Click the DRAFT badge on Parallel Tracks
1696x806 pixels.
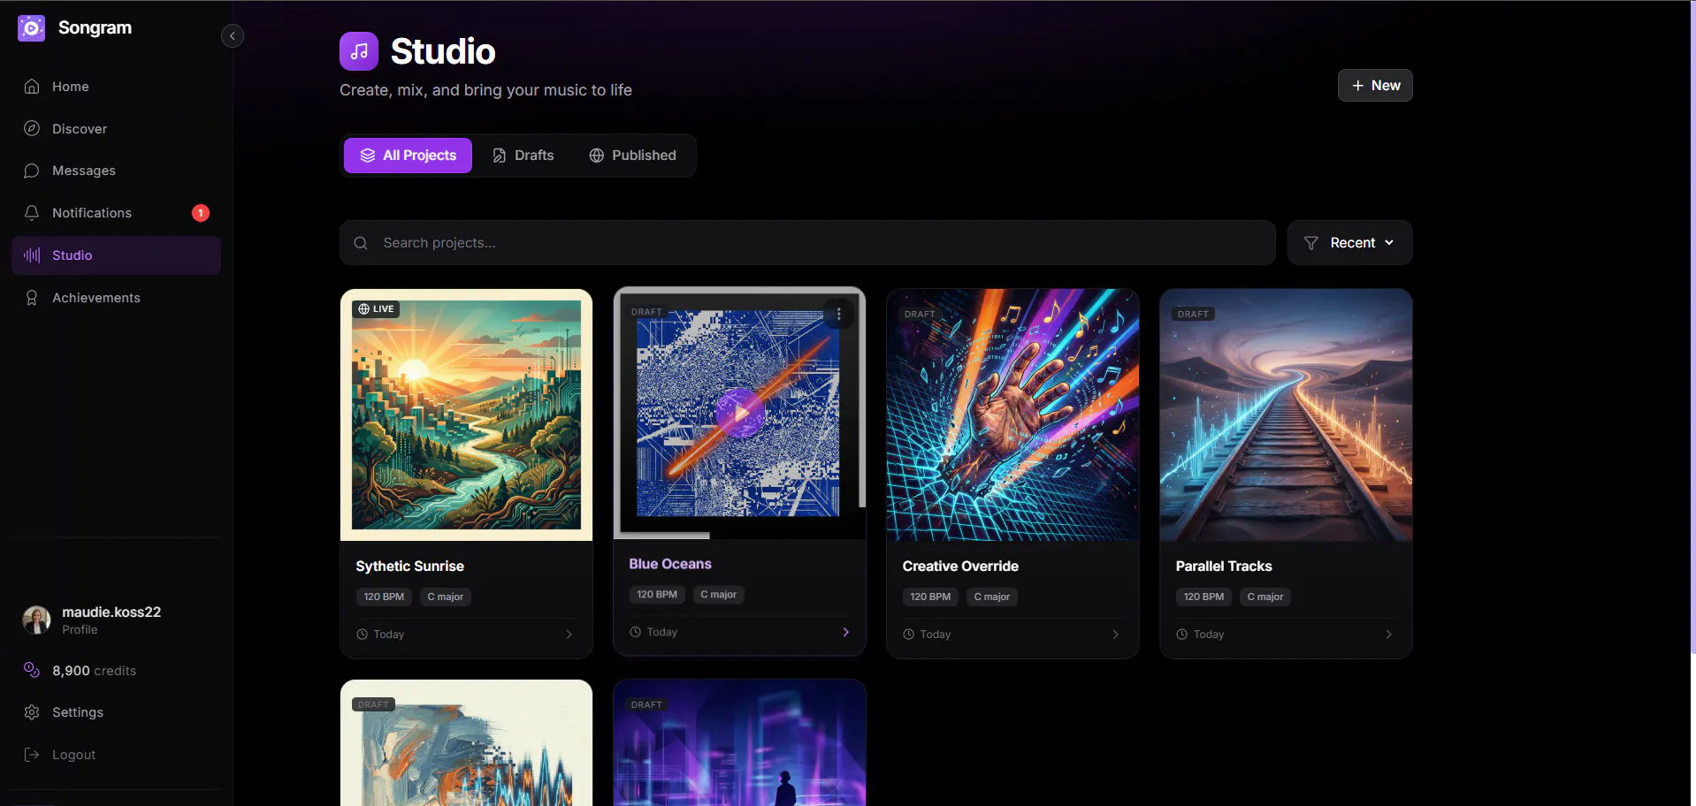(x=1193, y=315)
